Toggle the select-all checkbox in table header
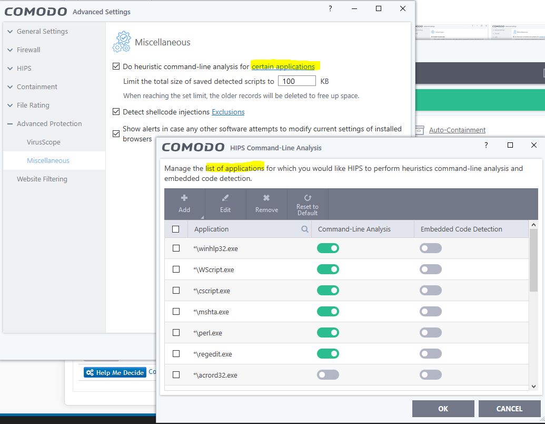The width and height of the screenshot is (545, 424). [176, 229]
